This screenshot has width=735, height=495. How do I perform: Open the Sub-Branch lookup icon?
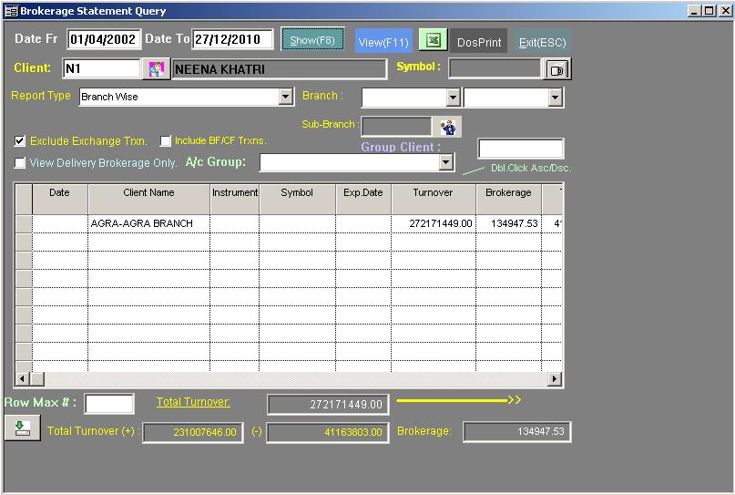[x=448, y=127]
